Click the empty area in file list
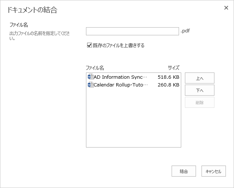Image resolution: width=234 pixels, height=188 pixels. [133, 118]
